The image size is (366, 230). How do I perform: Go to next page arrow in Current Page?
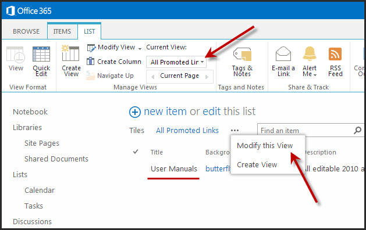pyautogui.click(x=207, y=77)
